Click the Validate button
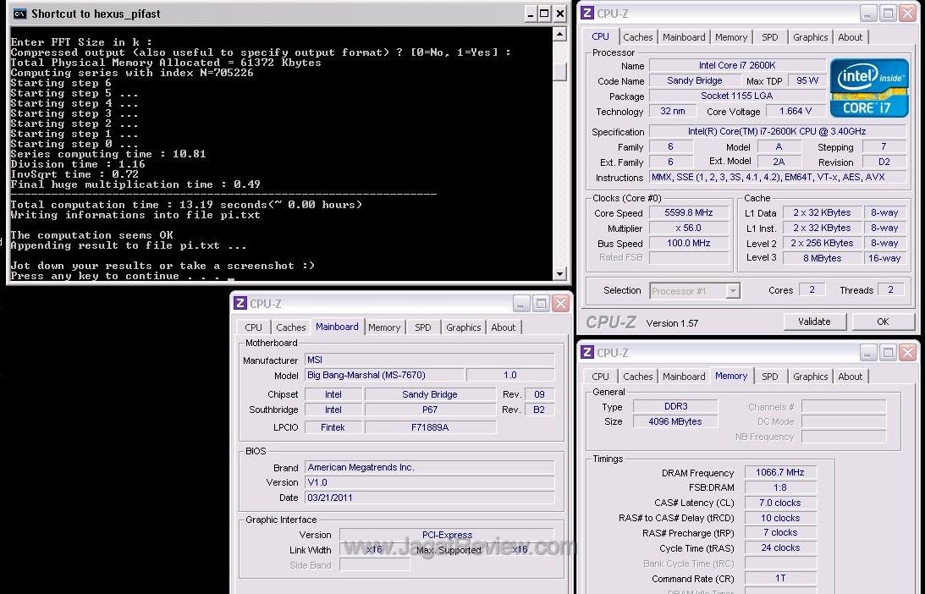This screenshot has width=925, height=594. [813, 322]
